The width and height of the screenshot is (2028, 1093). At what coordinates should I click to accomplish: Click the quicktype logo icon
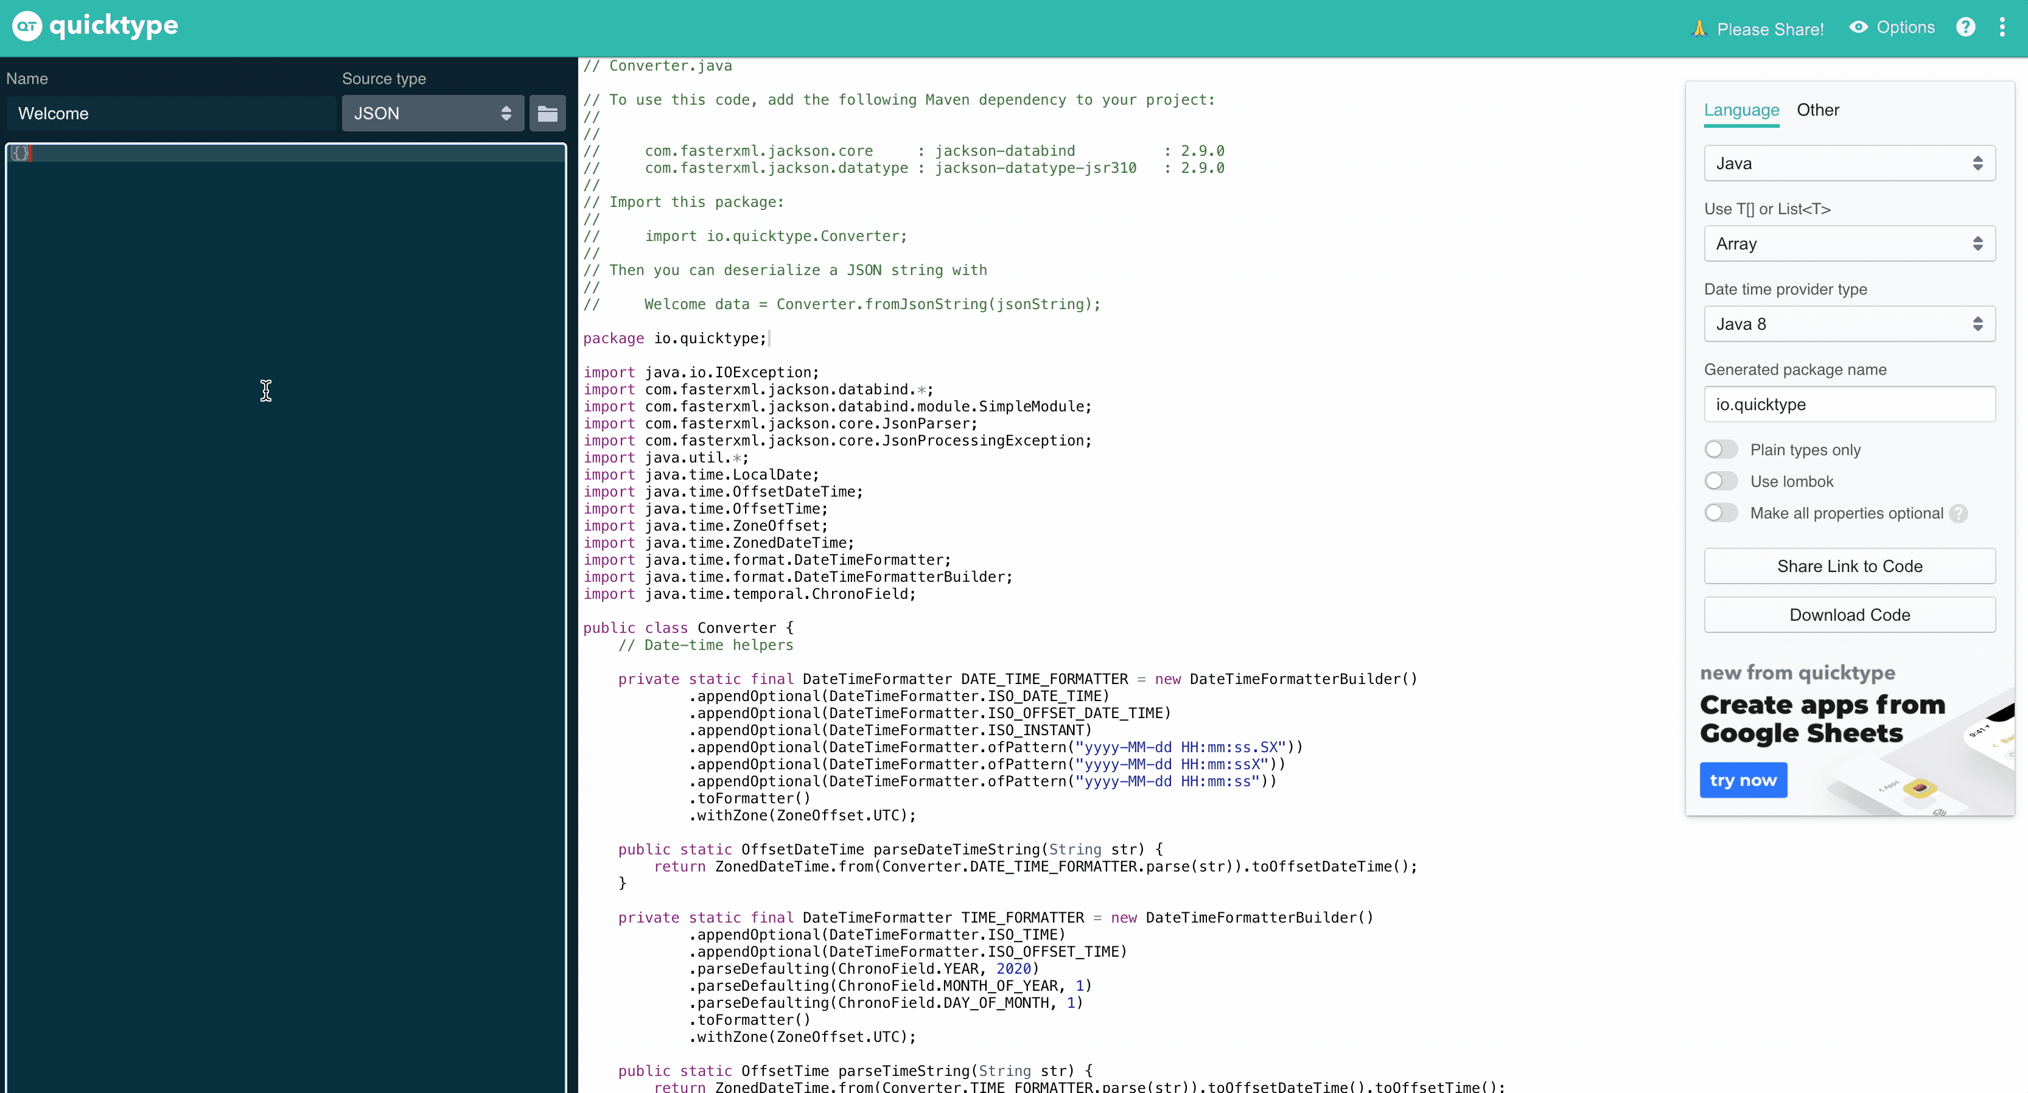(27, 26)
